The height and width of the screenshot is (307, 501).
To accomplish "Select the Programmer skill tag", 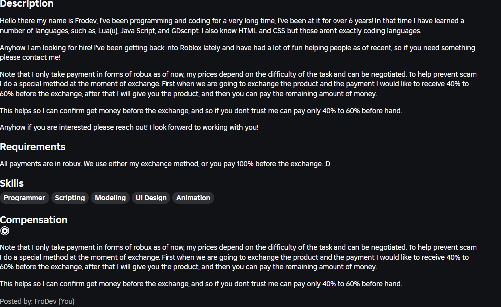I will [24, 198].
